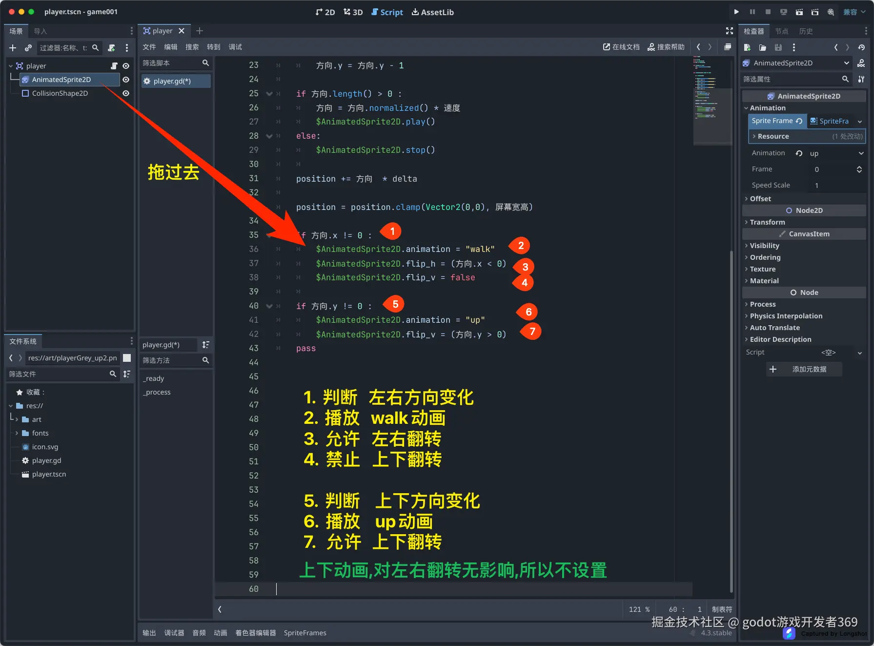Add a new scene tab with plus
874x646 pixels.
(199, 31)
